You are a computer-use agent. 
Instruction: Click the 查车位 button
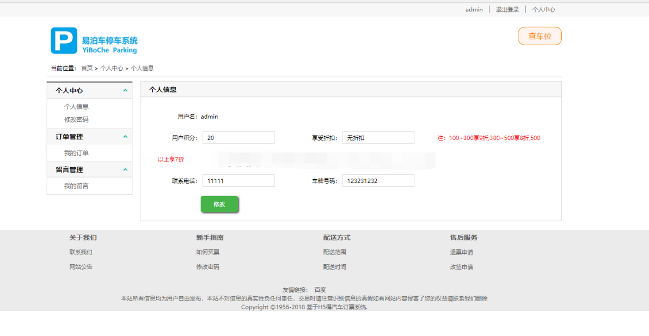540,36
